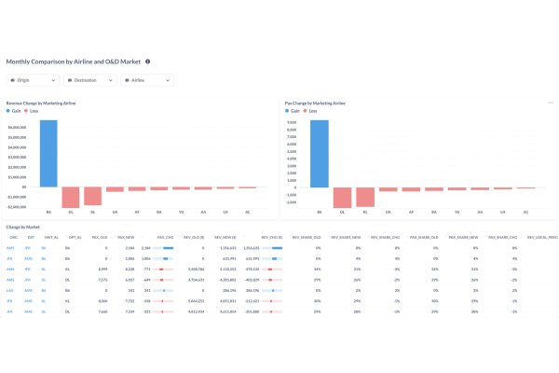The width and height of the screenshot is (559, 373).
Task: Open the ellipsis menu on Pax Change chart
Action: tap(551, 102)
